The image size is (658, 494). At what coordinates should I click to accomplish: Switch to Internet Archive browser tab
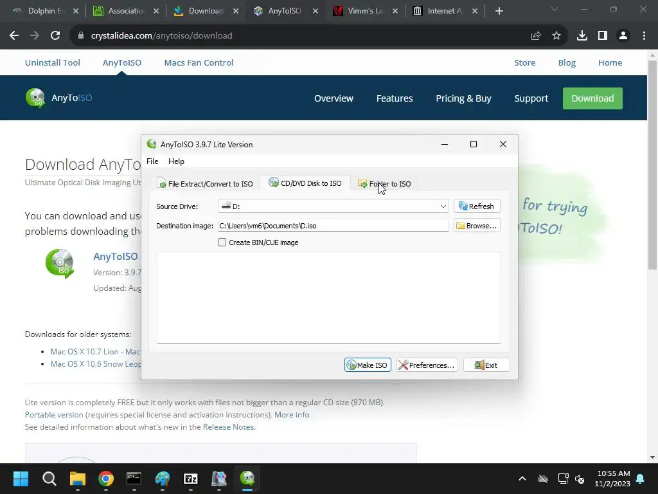(444, 11)
